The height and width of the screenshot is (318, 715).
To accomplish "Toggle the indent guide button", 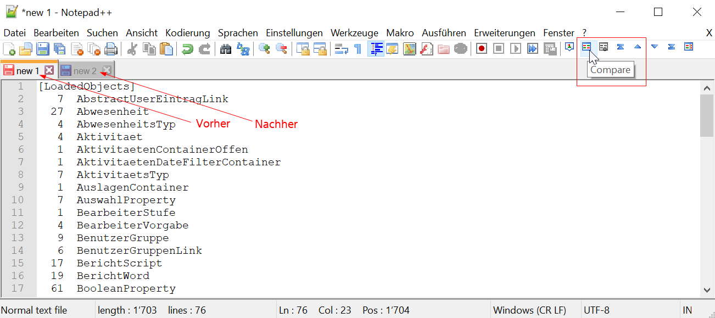I will tap(376, 49).
